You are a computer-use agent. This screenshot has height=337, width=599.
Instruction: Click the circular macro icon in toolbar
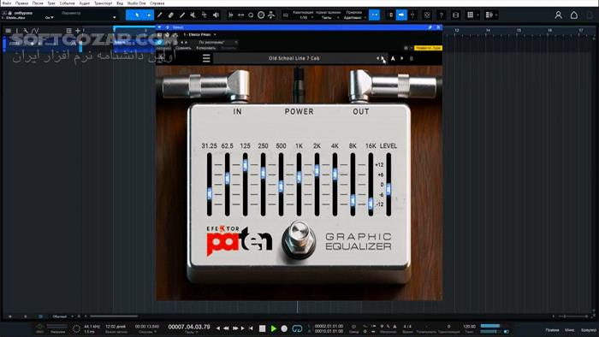tap(261, 15)
